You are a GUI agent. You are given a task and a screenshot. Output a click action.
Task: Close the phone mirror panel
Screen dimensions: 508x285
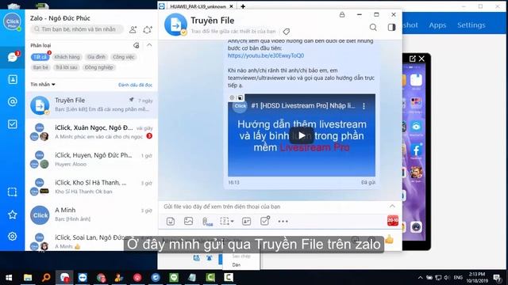[x=421, y=59]
